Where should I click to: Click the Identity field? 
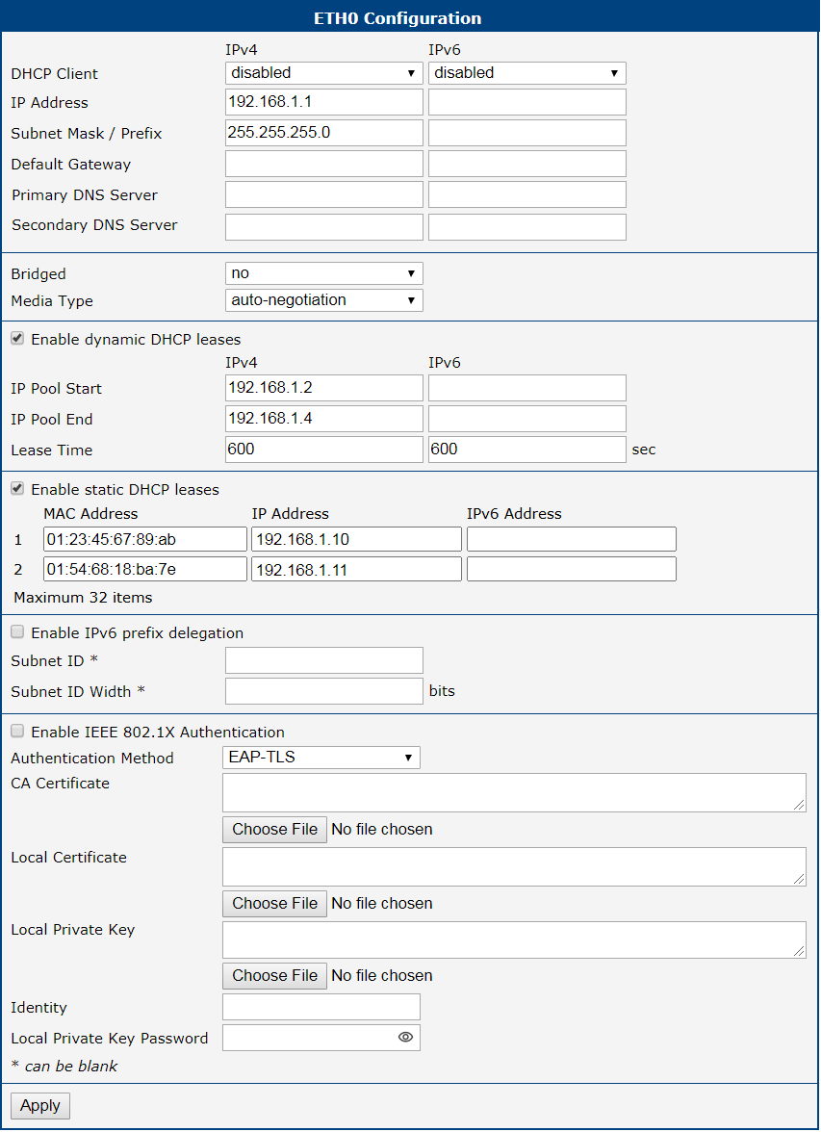tap(321, 1007)
